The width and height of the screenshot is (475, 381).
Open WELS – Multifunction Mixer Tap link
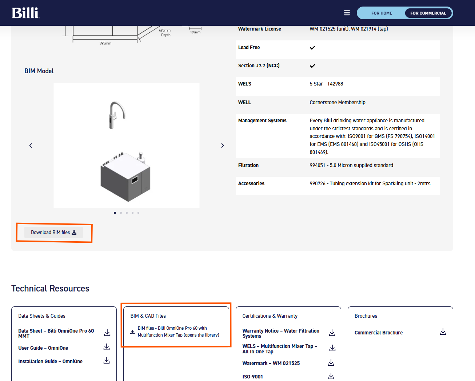(280, 349)
